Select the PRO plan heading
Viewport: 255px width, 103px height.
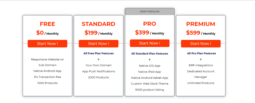click(150, 24)
